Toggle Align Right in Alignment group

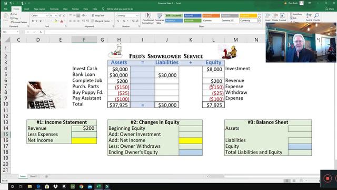[78, 21]
